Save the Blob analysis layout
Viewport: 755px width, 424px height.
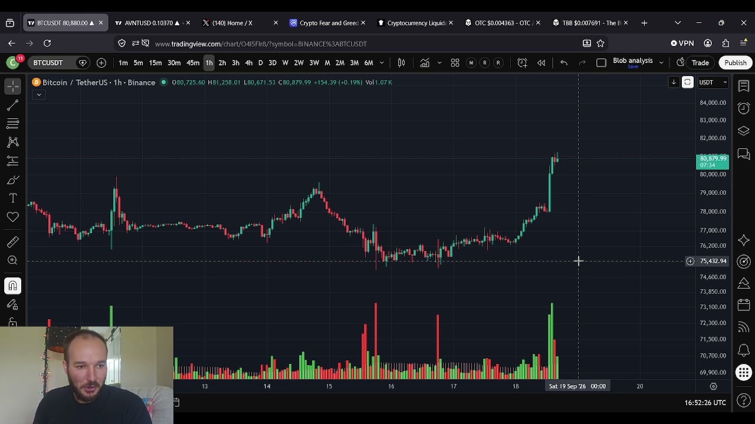633,67
